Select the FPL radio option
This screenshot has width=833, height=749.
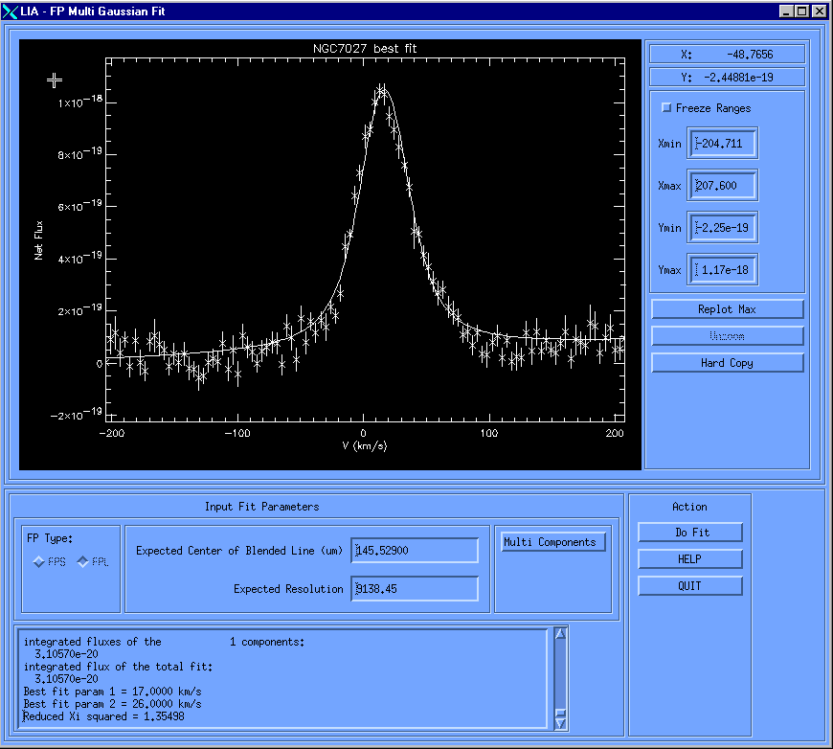click(82, 562)
